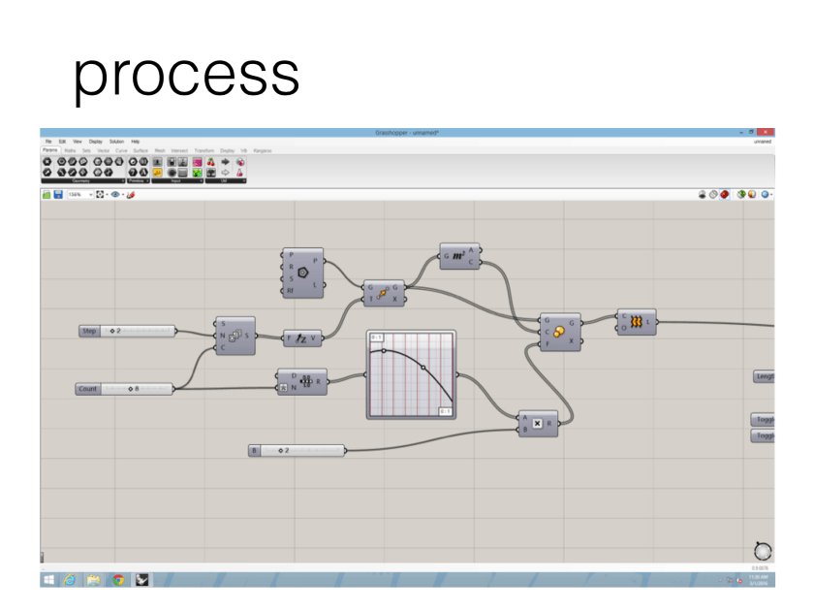Expand the Input panel dropdown arrow
Image resolution: width=814 pixels, height=611 pixels.
200,180
